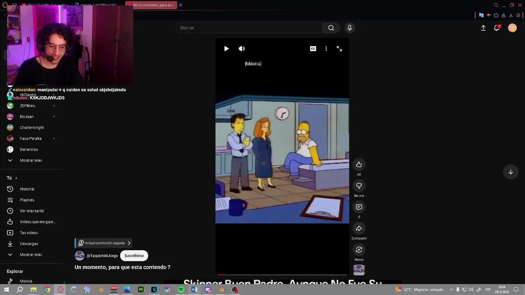This screenshot has width=525, height=295.
Task: Open the Windows Start menu
Action: [x=6, y=290]
